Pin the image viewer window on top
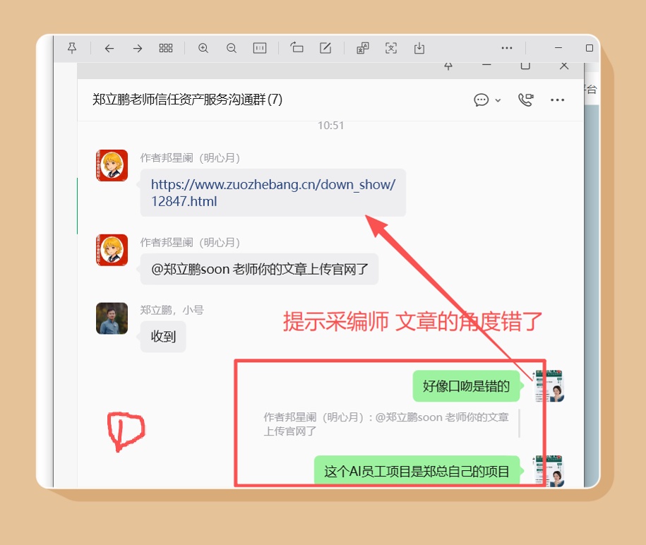This screenshot has width=646, height=545. click(x=71, y=48)
